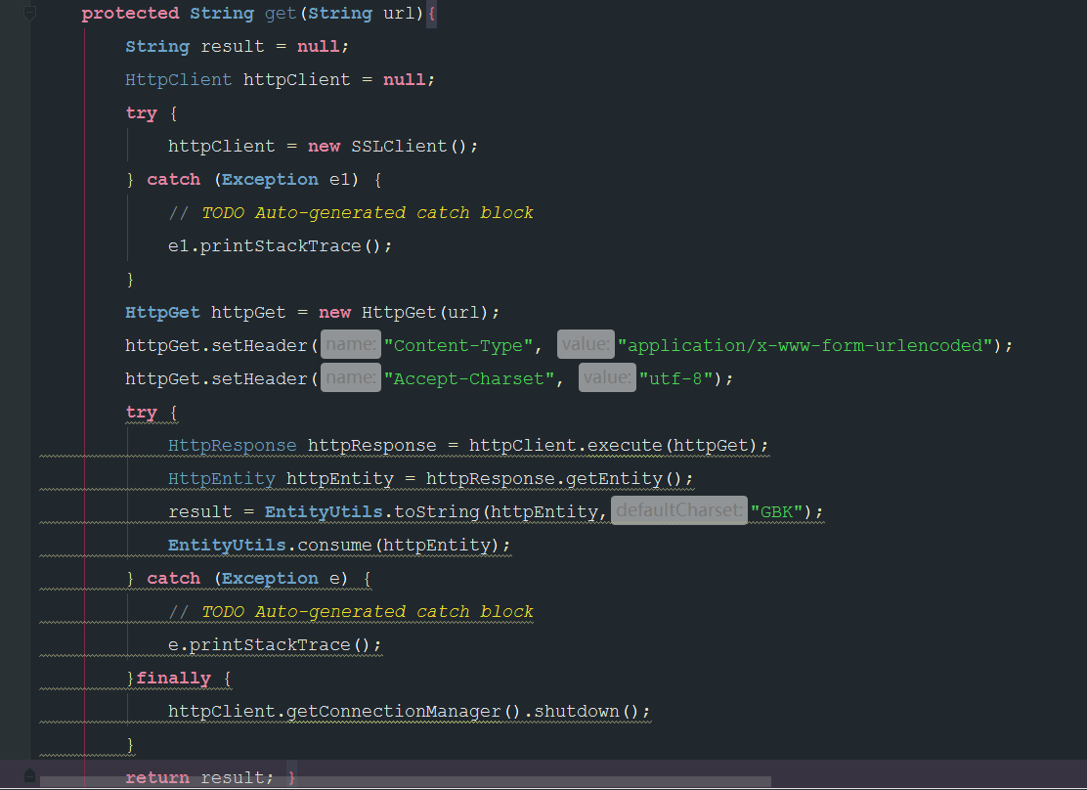Click 'Exception' in catch (Exception e)
The width and height of the screenshot is (1087, 790).
click(x=270, y=579)
